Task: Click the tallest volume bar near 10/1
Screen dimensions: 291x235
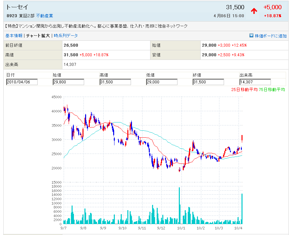Action: [179, 206]
